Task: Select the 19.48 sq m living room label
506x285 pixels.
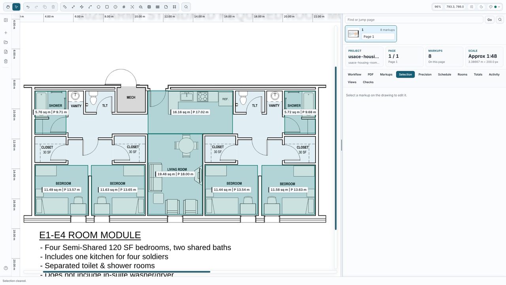Action: (x=176, y=174)
